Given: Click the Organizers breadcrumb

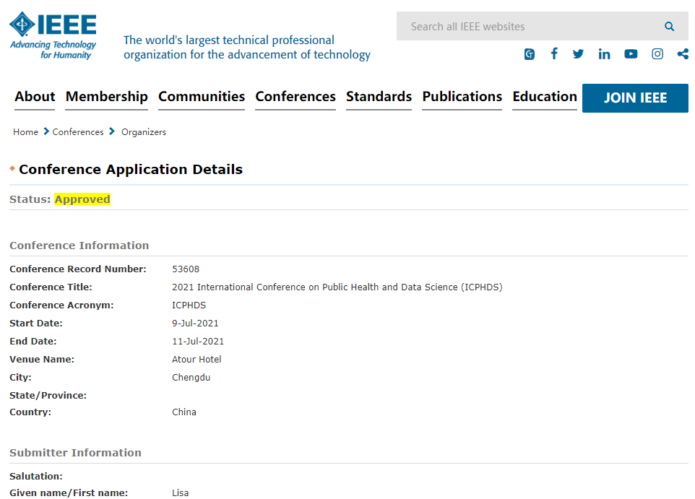Looking at the screenshot, I should pyautogui.click(x=144, y=132).
